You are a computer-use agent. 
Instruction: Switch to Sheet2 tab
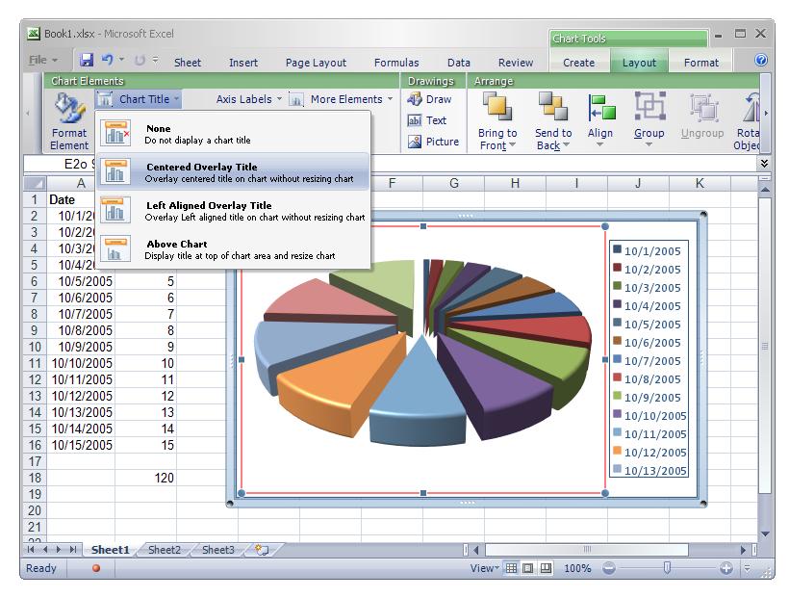click(164, 550)
